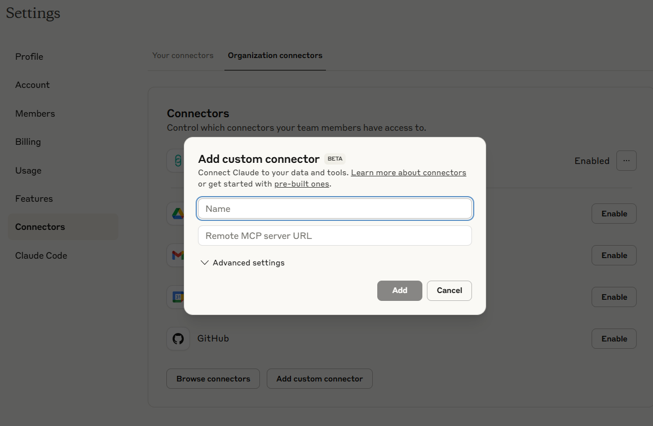Click the Google Calendar connector icon
Image resolution: width=653 pixels, height=426 pixels.
[176, 297]
